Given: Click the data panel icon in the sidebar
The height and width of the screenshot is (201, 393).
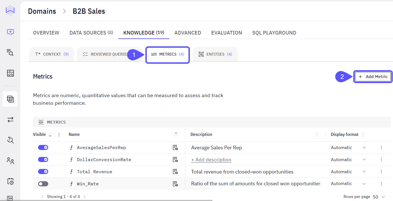Looking at the screenshot, I should (x=10, y=73).
